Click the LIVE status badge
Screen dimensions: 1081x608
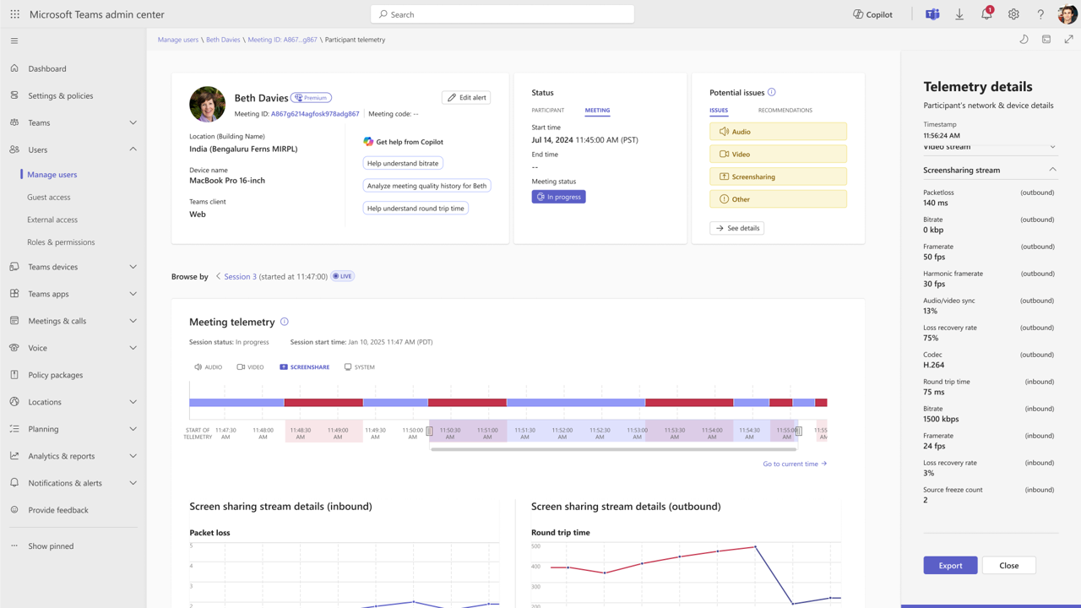pyautogui.click(x=342, y=276)
